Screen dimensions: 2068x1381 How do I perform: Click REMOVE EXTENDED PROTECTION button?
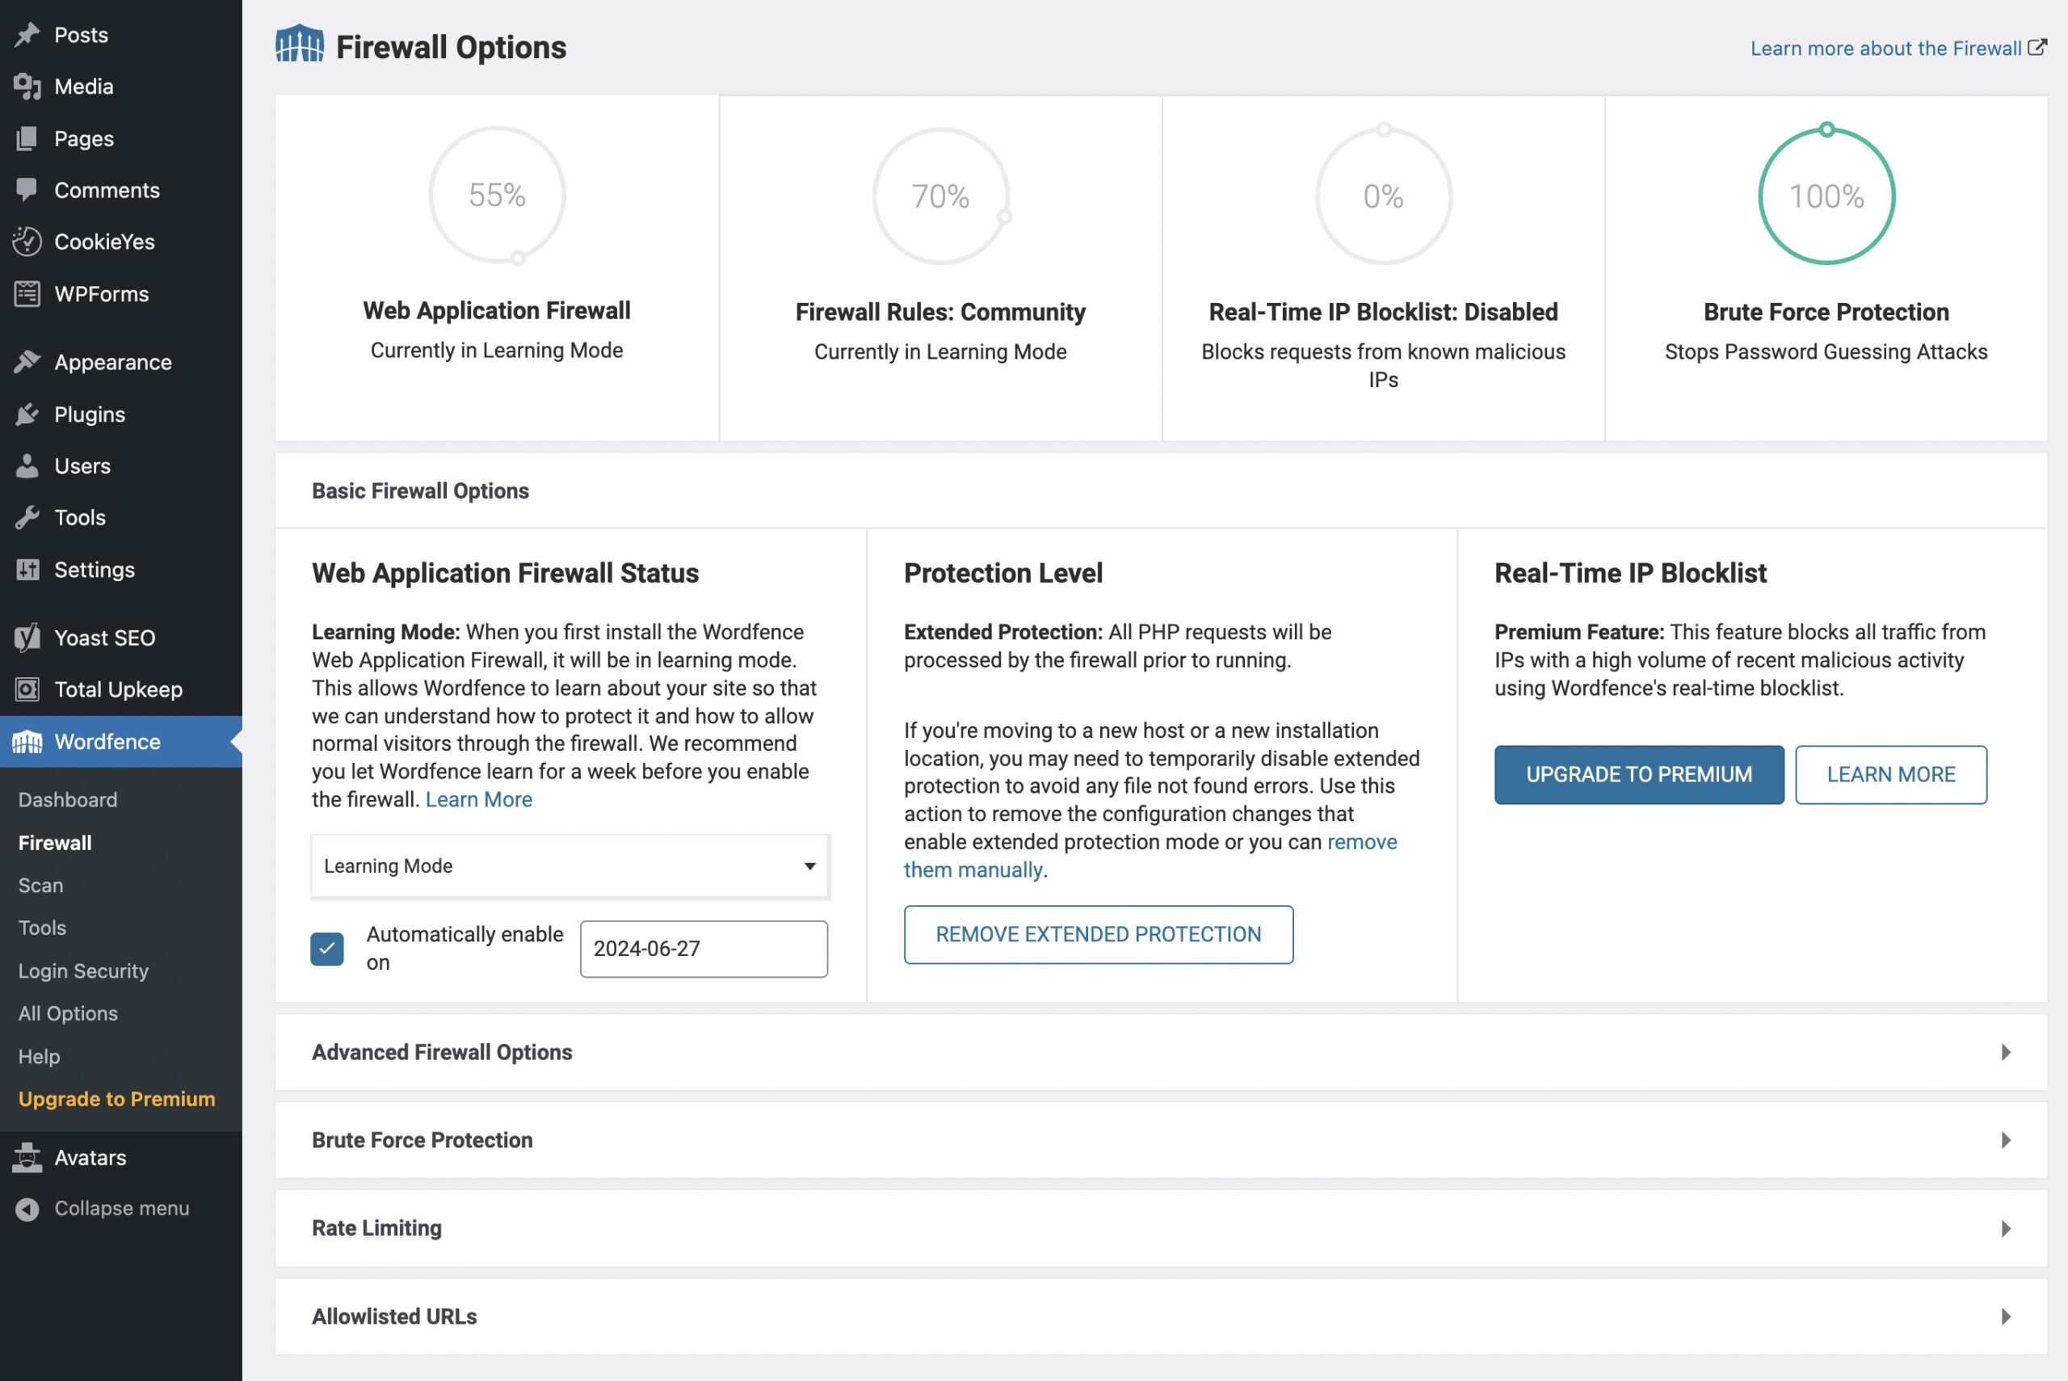click(x=1098, y=934)
